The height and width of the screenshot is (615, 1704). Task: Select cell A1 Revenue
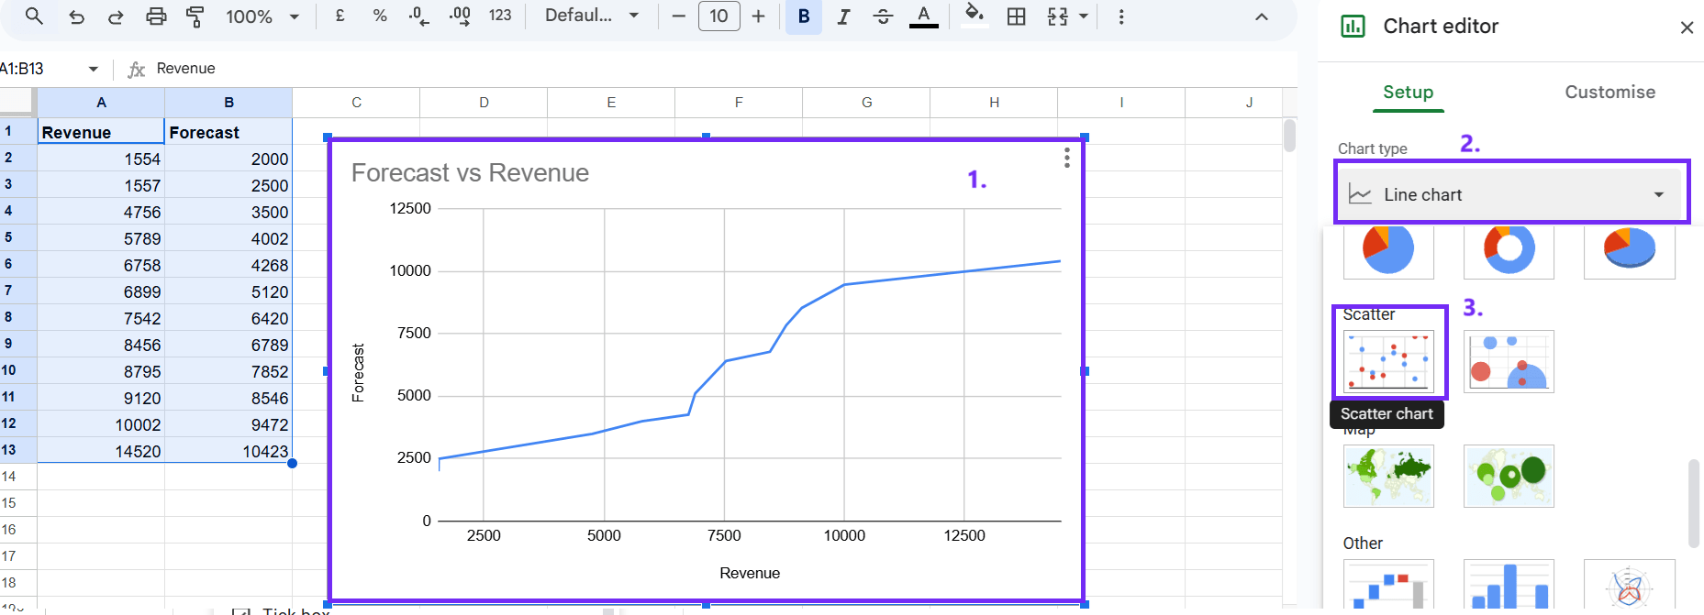(x=101, y=132)
